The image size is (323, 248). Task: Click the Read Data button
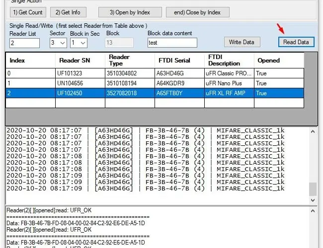click(296, 42)
